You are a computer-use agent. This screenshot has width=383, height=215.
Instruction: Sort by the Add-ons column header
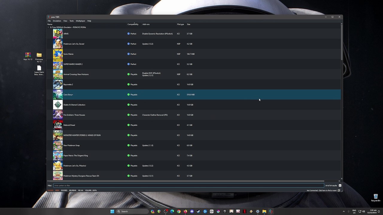146,24
